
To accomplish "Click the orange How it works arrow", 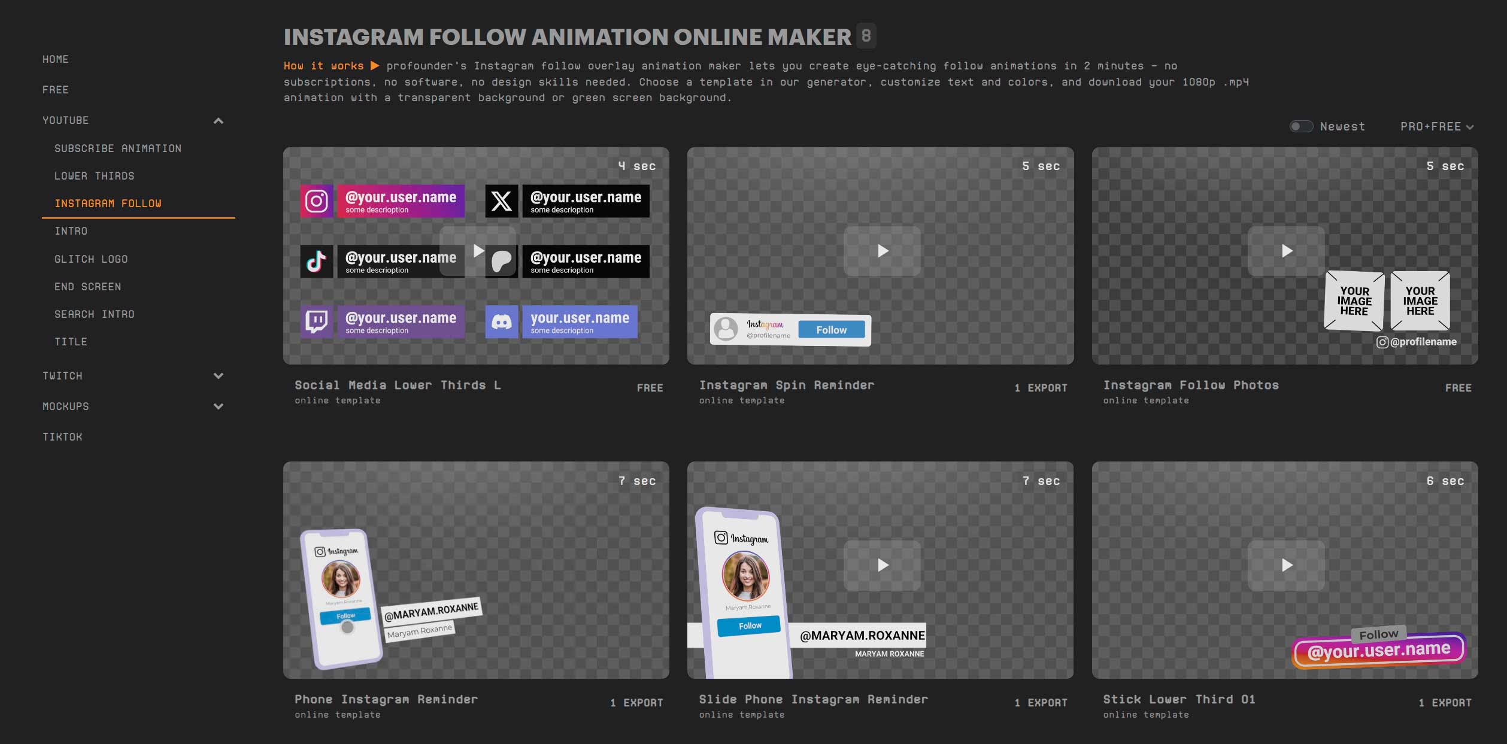I will pyautogui.click(x=375, y=66).
